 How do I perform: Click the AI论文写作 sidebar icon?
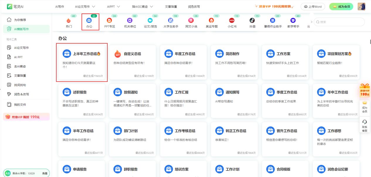[x=9, y=48]
